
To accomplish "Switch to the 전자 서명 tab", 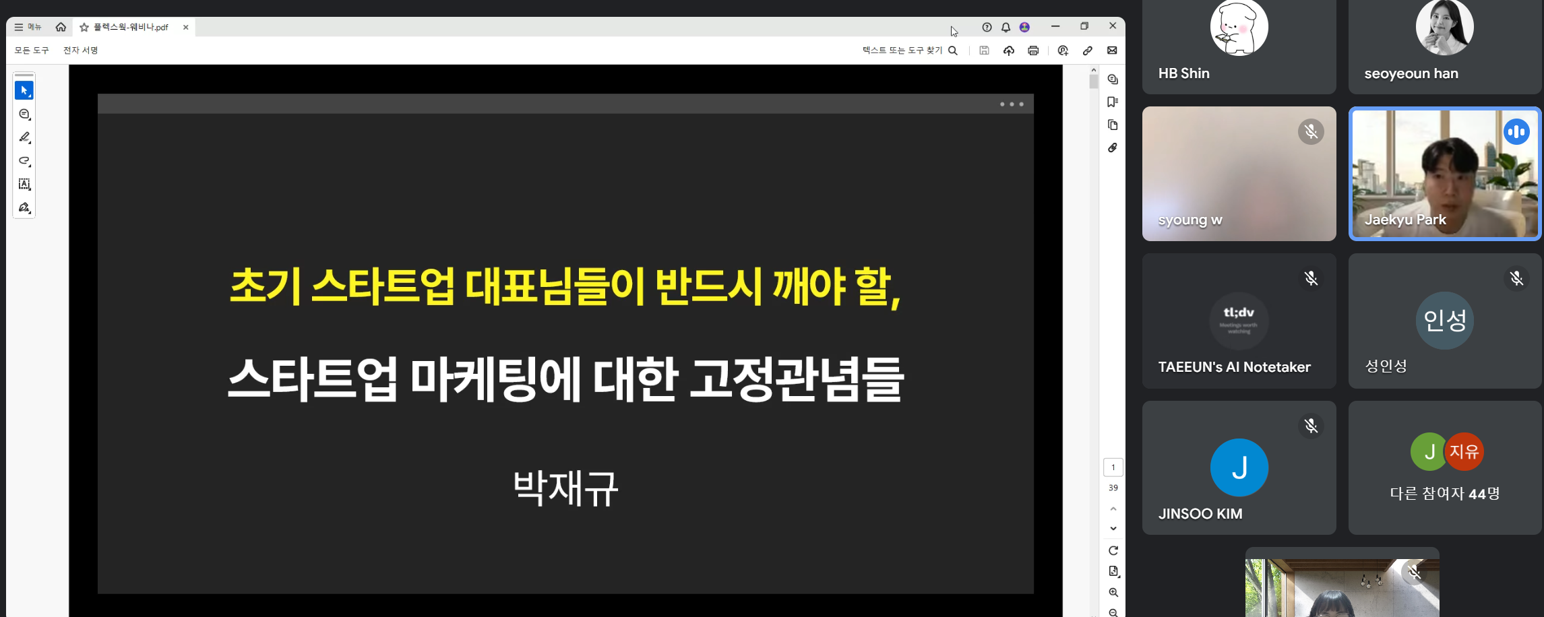I will pos(79,49).
